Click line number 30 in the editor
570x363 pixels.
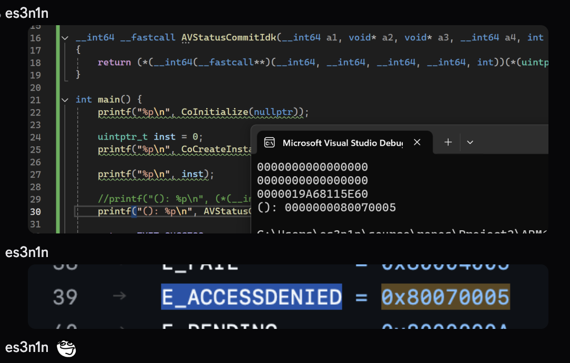(x=35, y=212)
